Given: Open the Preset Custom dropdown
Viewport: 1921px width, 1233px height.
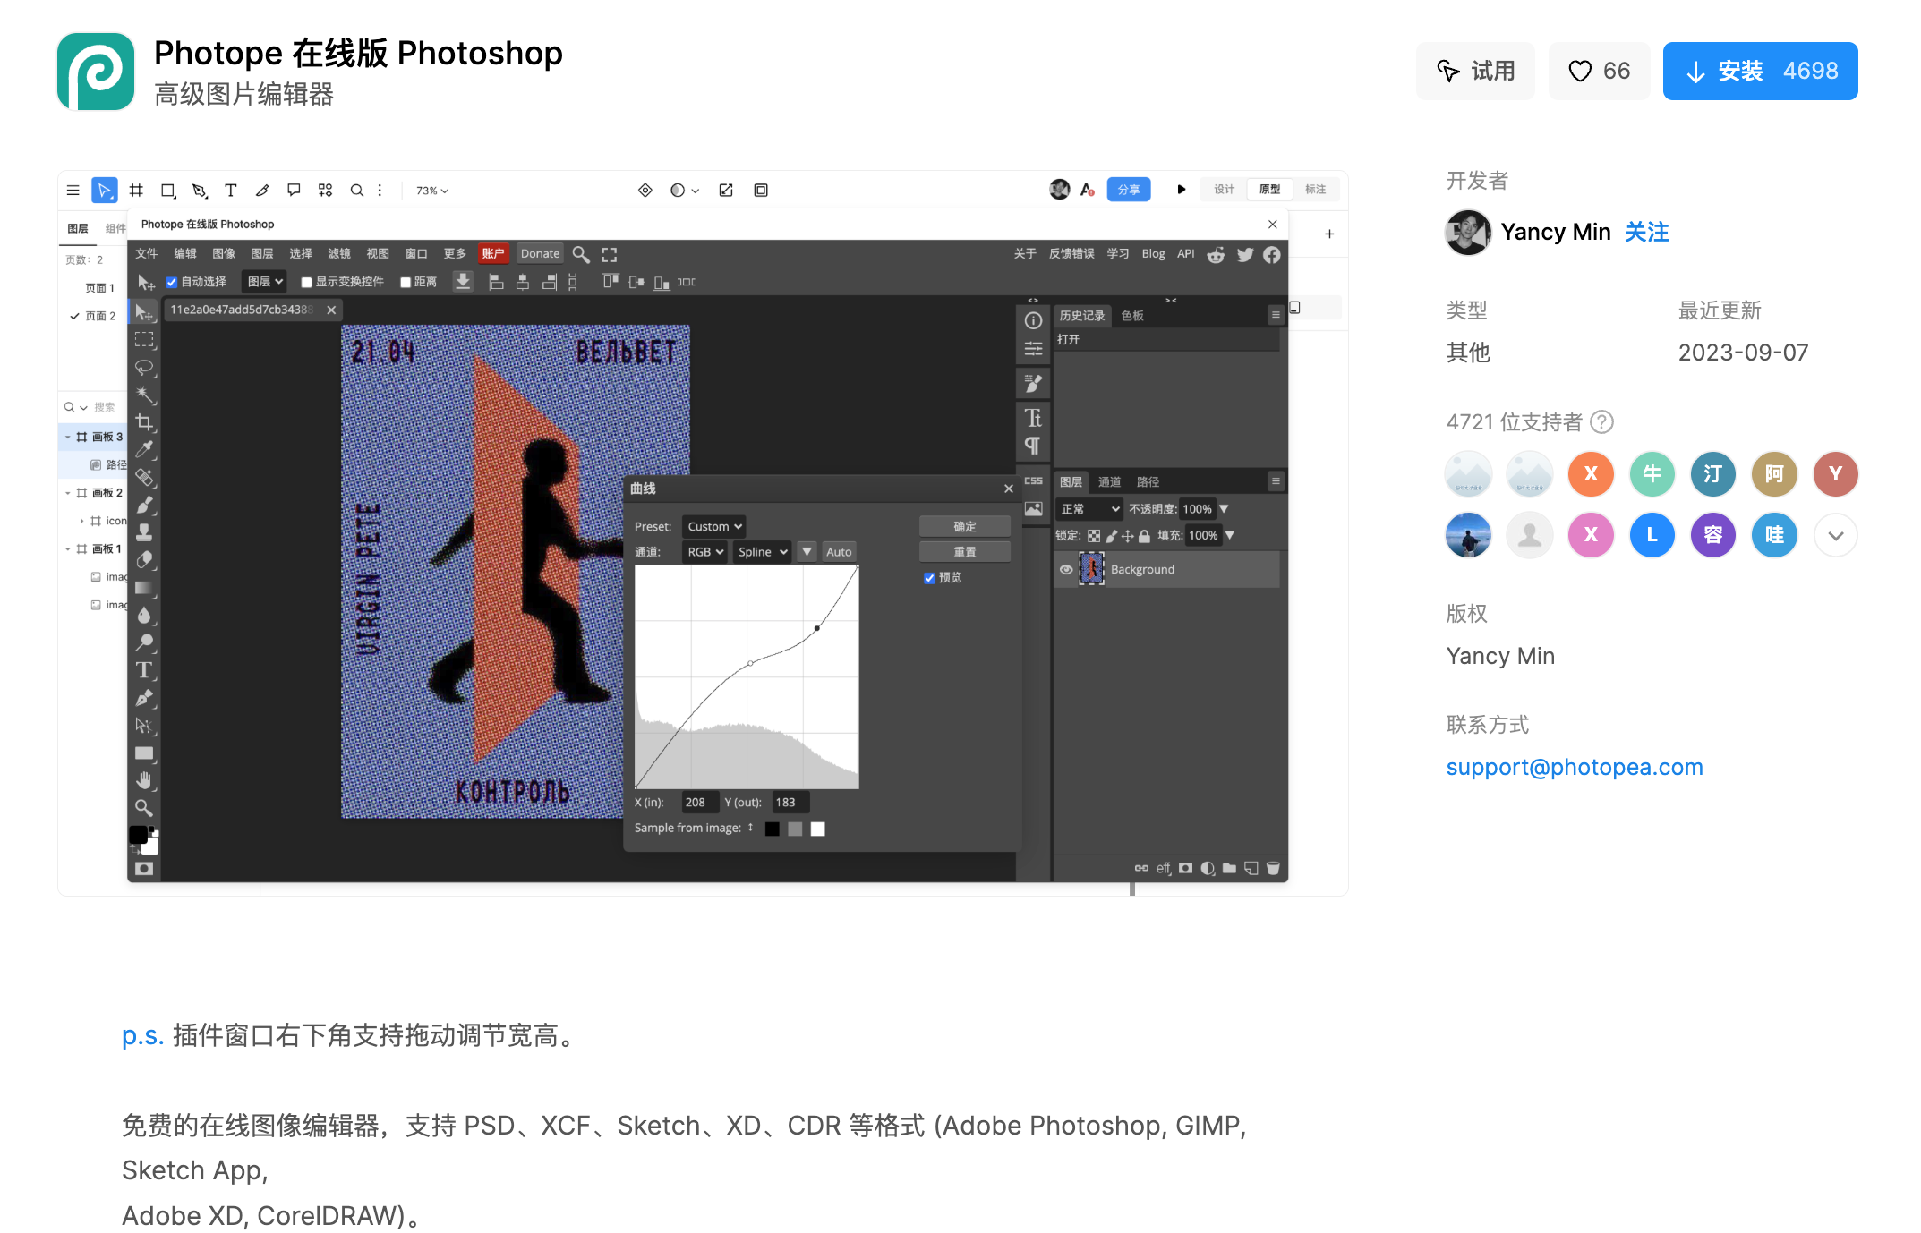Looking at the screenshot, I should (x=713, y=527).
